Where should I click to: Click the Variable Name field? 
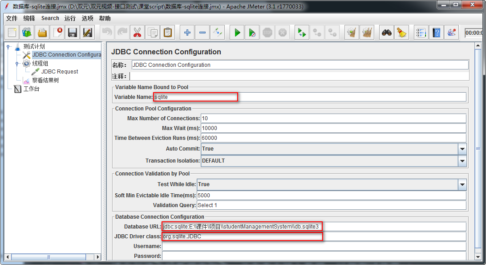[310, 97]
